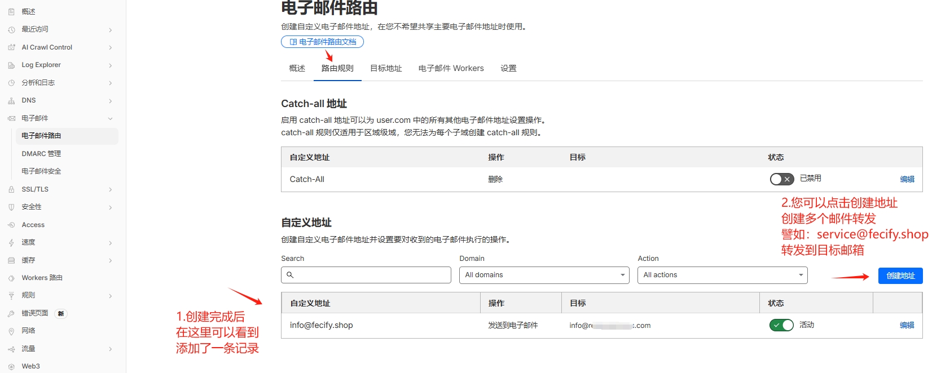This screenshot has width=941, height=373.
Task: Click the Speed lightning bolt icon
Action: pyautogui.click(x=11, y=242)
